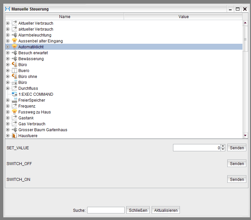Click the Suche search field
This screenshot has height=220, width=251.
tap(106, 210)
